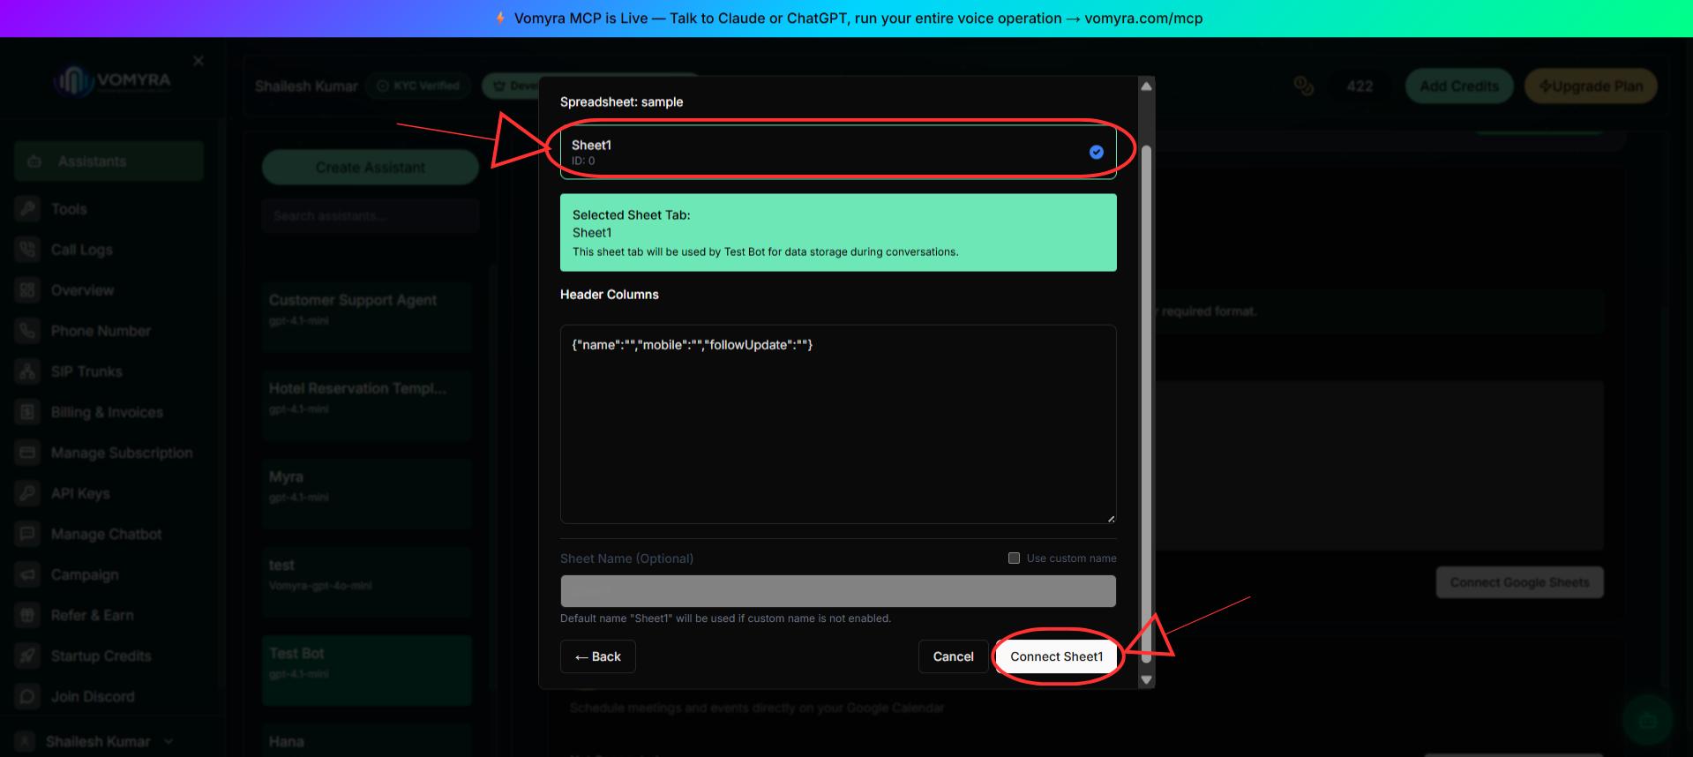Click the Create Assistant button

click(371, 168)
